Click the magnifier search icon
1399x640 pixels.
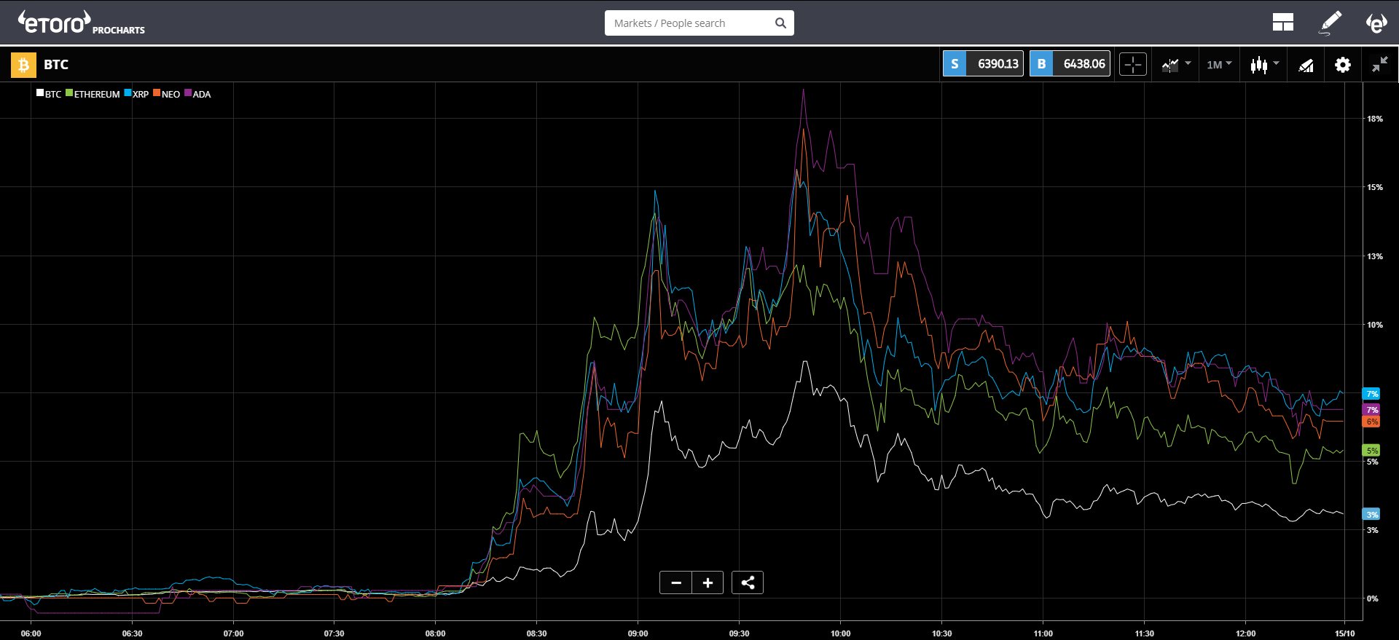click(780, 23)
